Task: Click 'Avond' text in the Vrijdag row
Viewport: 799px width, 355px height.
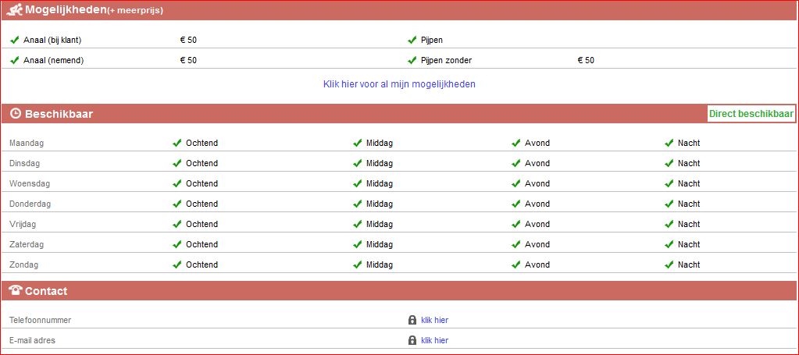Action: pyautogui.click(x=537, y=224)
